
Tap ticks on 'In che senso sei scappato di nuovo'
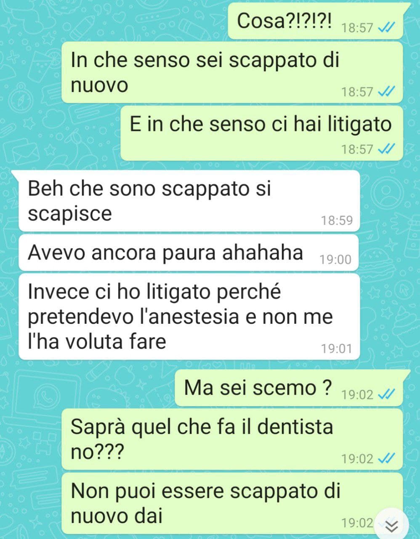coord(386,91)
